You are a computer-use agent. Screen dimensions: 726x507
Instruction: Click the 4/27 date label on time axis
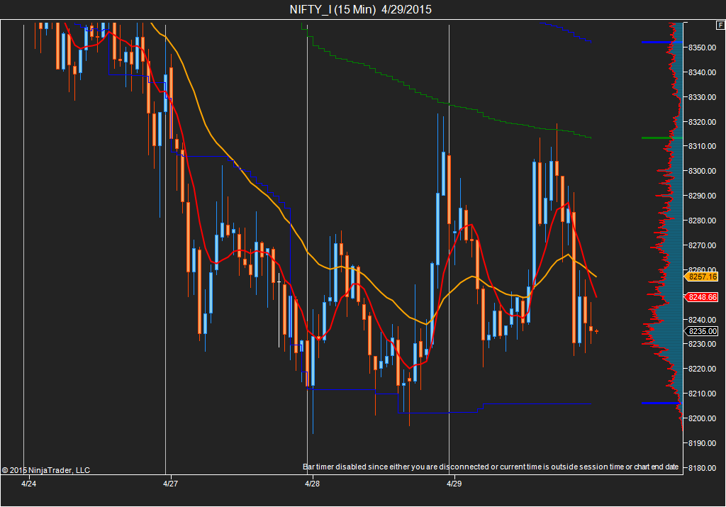(170, 484)
